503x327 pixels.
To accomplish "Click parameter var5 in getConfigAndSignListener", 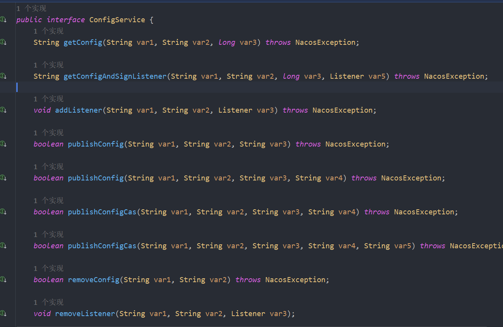I will 377,76.
